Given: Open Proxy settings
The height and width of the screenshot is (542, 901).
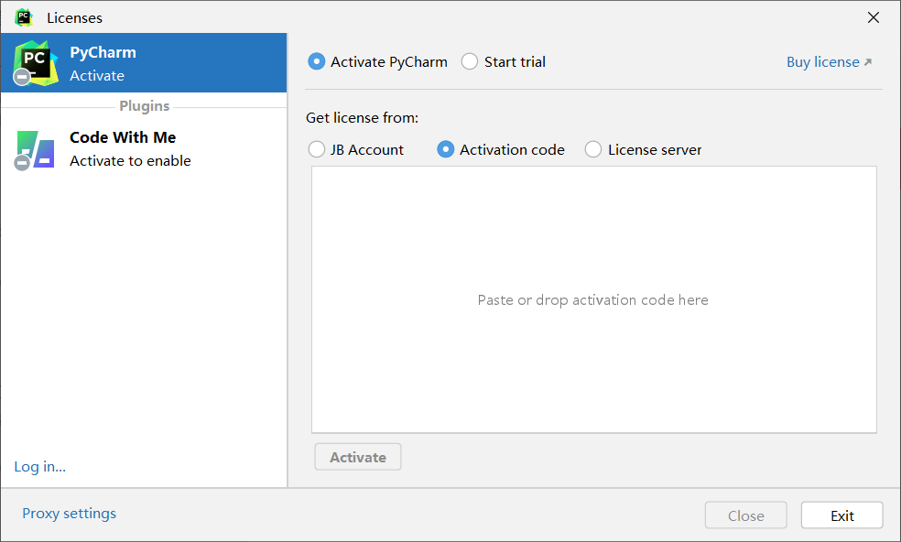Looking at the screenshot, I should point(69,514).
